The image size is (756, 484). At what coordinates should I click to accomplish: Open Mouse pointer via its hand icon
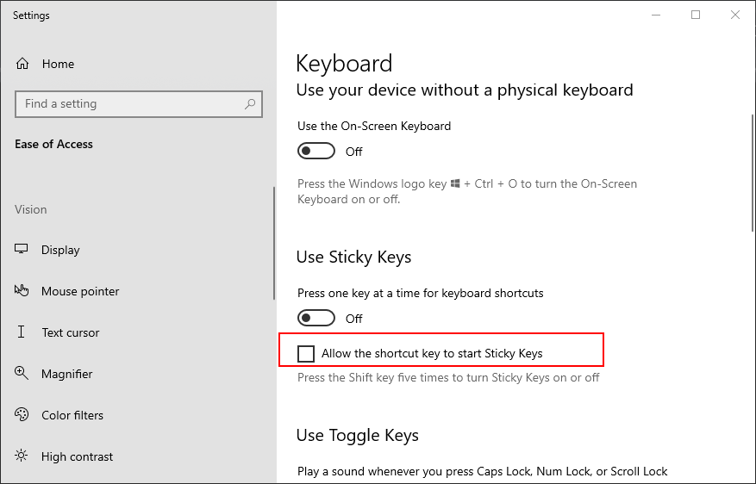click(x=22, y=290)
